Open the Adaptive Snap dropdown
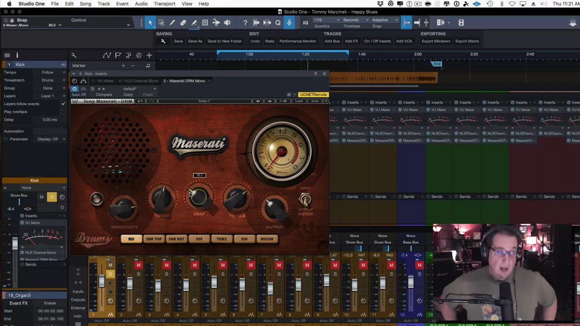Viewport: 580px width, 326px height. (x=384, y=20)
